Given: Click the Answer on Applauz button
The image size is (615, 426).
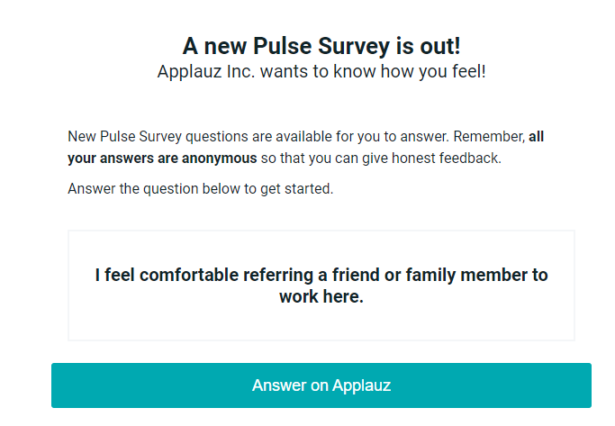Looking at the screenshot, I should pyautogui.click(x=321, y=385).
